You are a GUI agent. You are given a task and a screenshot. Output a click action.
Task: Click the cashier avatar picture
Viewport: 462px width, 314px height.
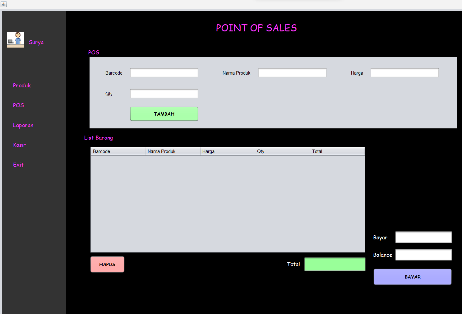click(x=16, y=39)
